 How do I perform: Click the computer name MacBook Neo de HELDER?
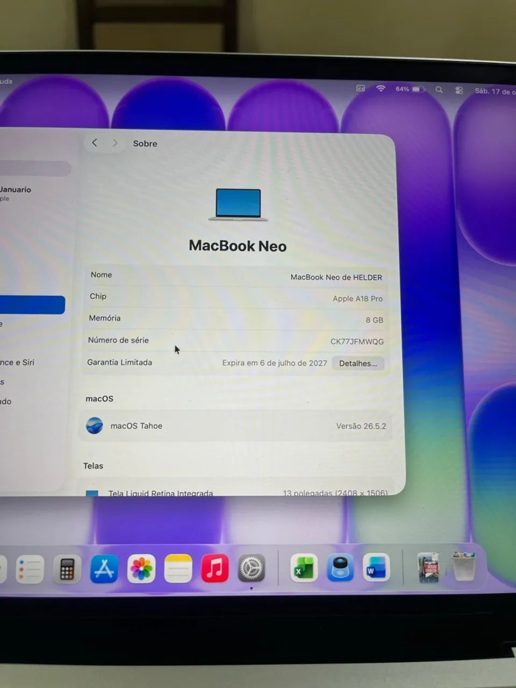pyautogui.click(x=336, y=277)
